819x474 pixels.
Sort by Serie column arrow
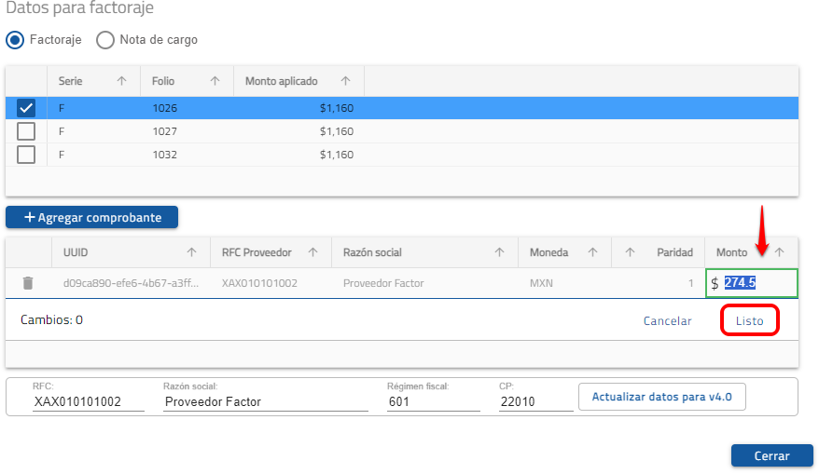(121, 81)
